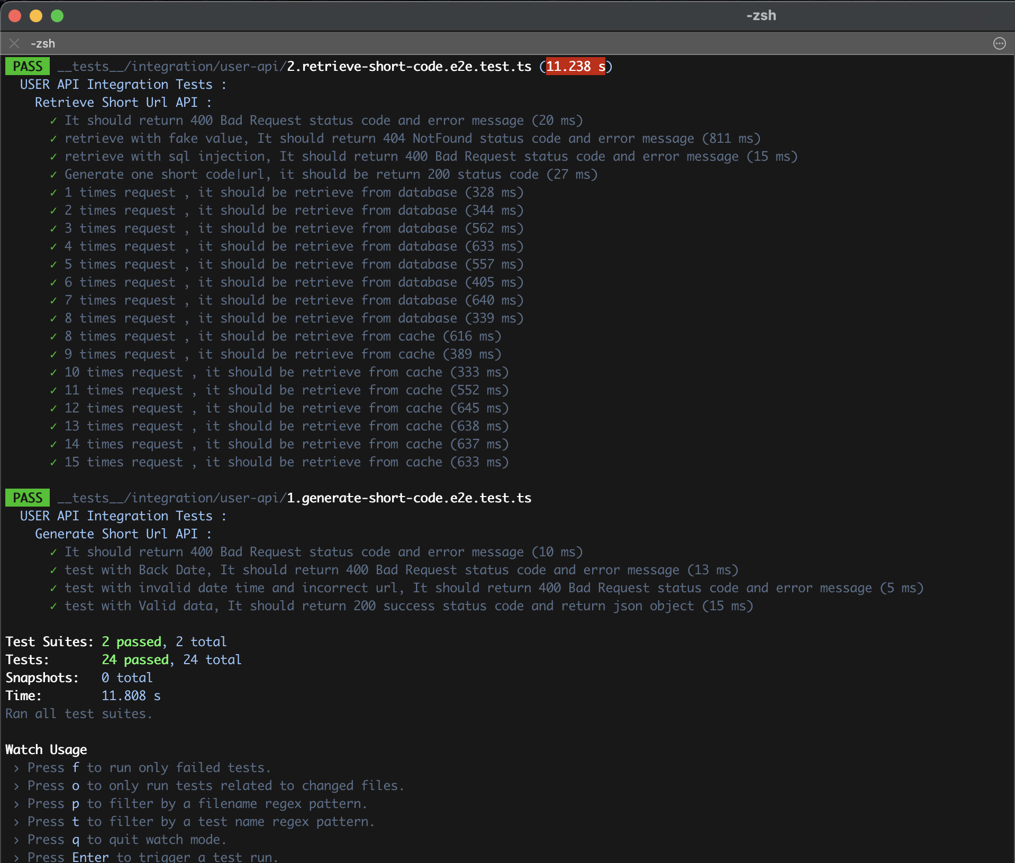Click the yellow minimize window button
The height and width of the screenshot is (863, 1015).
point(36,16)
